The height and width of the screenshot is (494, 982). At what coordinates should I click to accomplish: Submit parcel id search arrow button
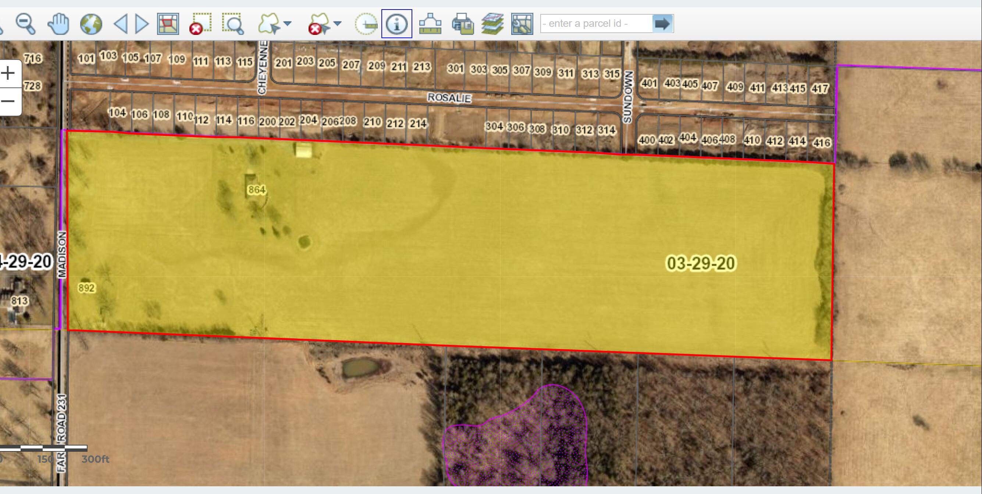(663, 24)
